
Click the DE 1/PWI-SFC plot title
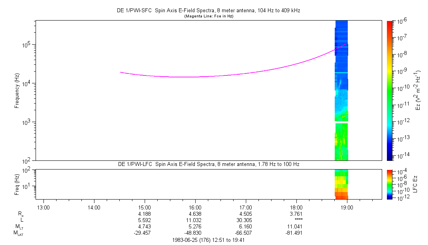(x=209, y=11)
